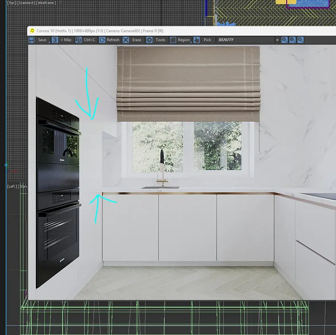Viewport: 336px width, 335px height.
Task: Open the [Wireframe] viewport shading menu
Action: [46, 3]
